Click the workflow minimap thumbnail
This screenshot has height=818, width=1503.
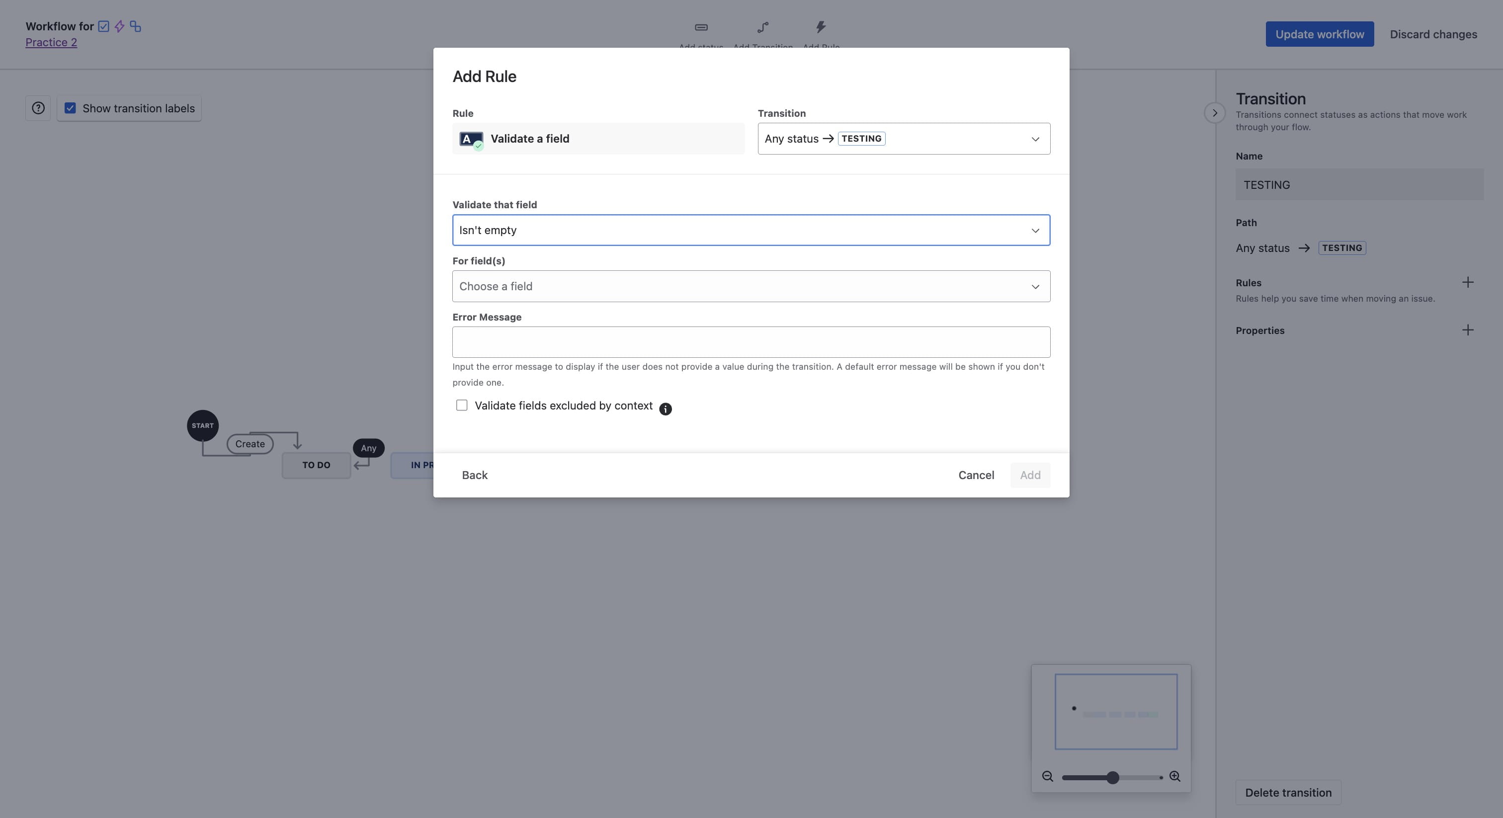1116,712
